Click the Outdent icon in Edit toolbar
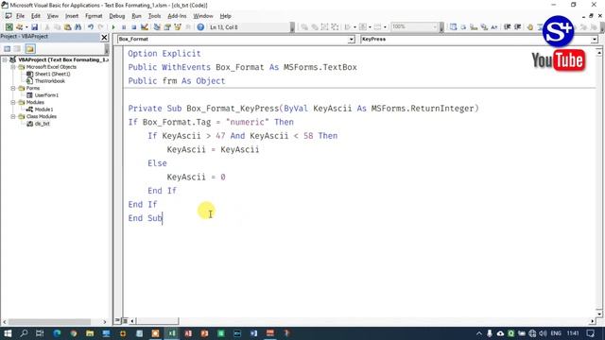 [518, 27]
